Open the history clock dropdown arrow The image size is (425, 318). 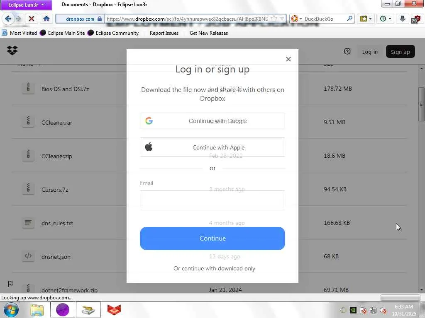(390, 19)
